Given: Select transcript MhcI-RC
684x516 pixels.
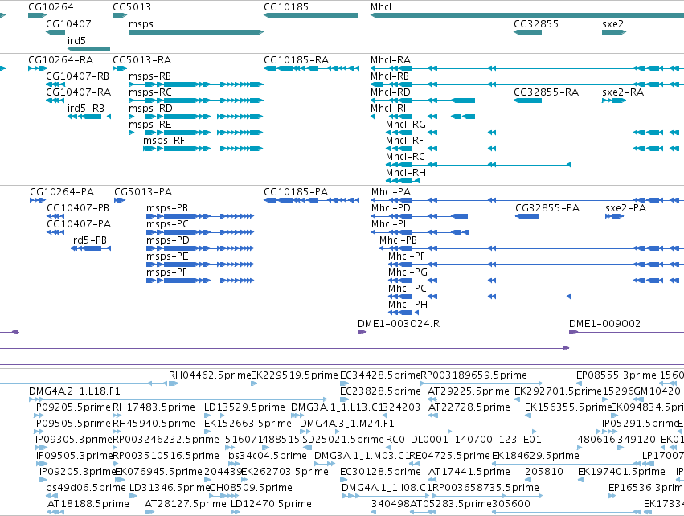Looking at the screenshot, I should point(478,165).
